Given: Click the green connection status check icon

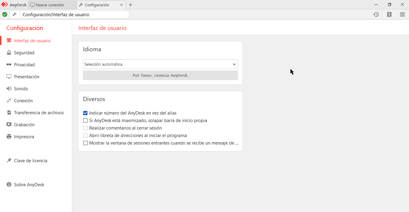Looking at the screenshot, I should (x=5, y=14).
